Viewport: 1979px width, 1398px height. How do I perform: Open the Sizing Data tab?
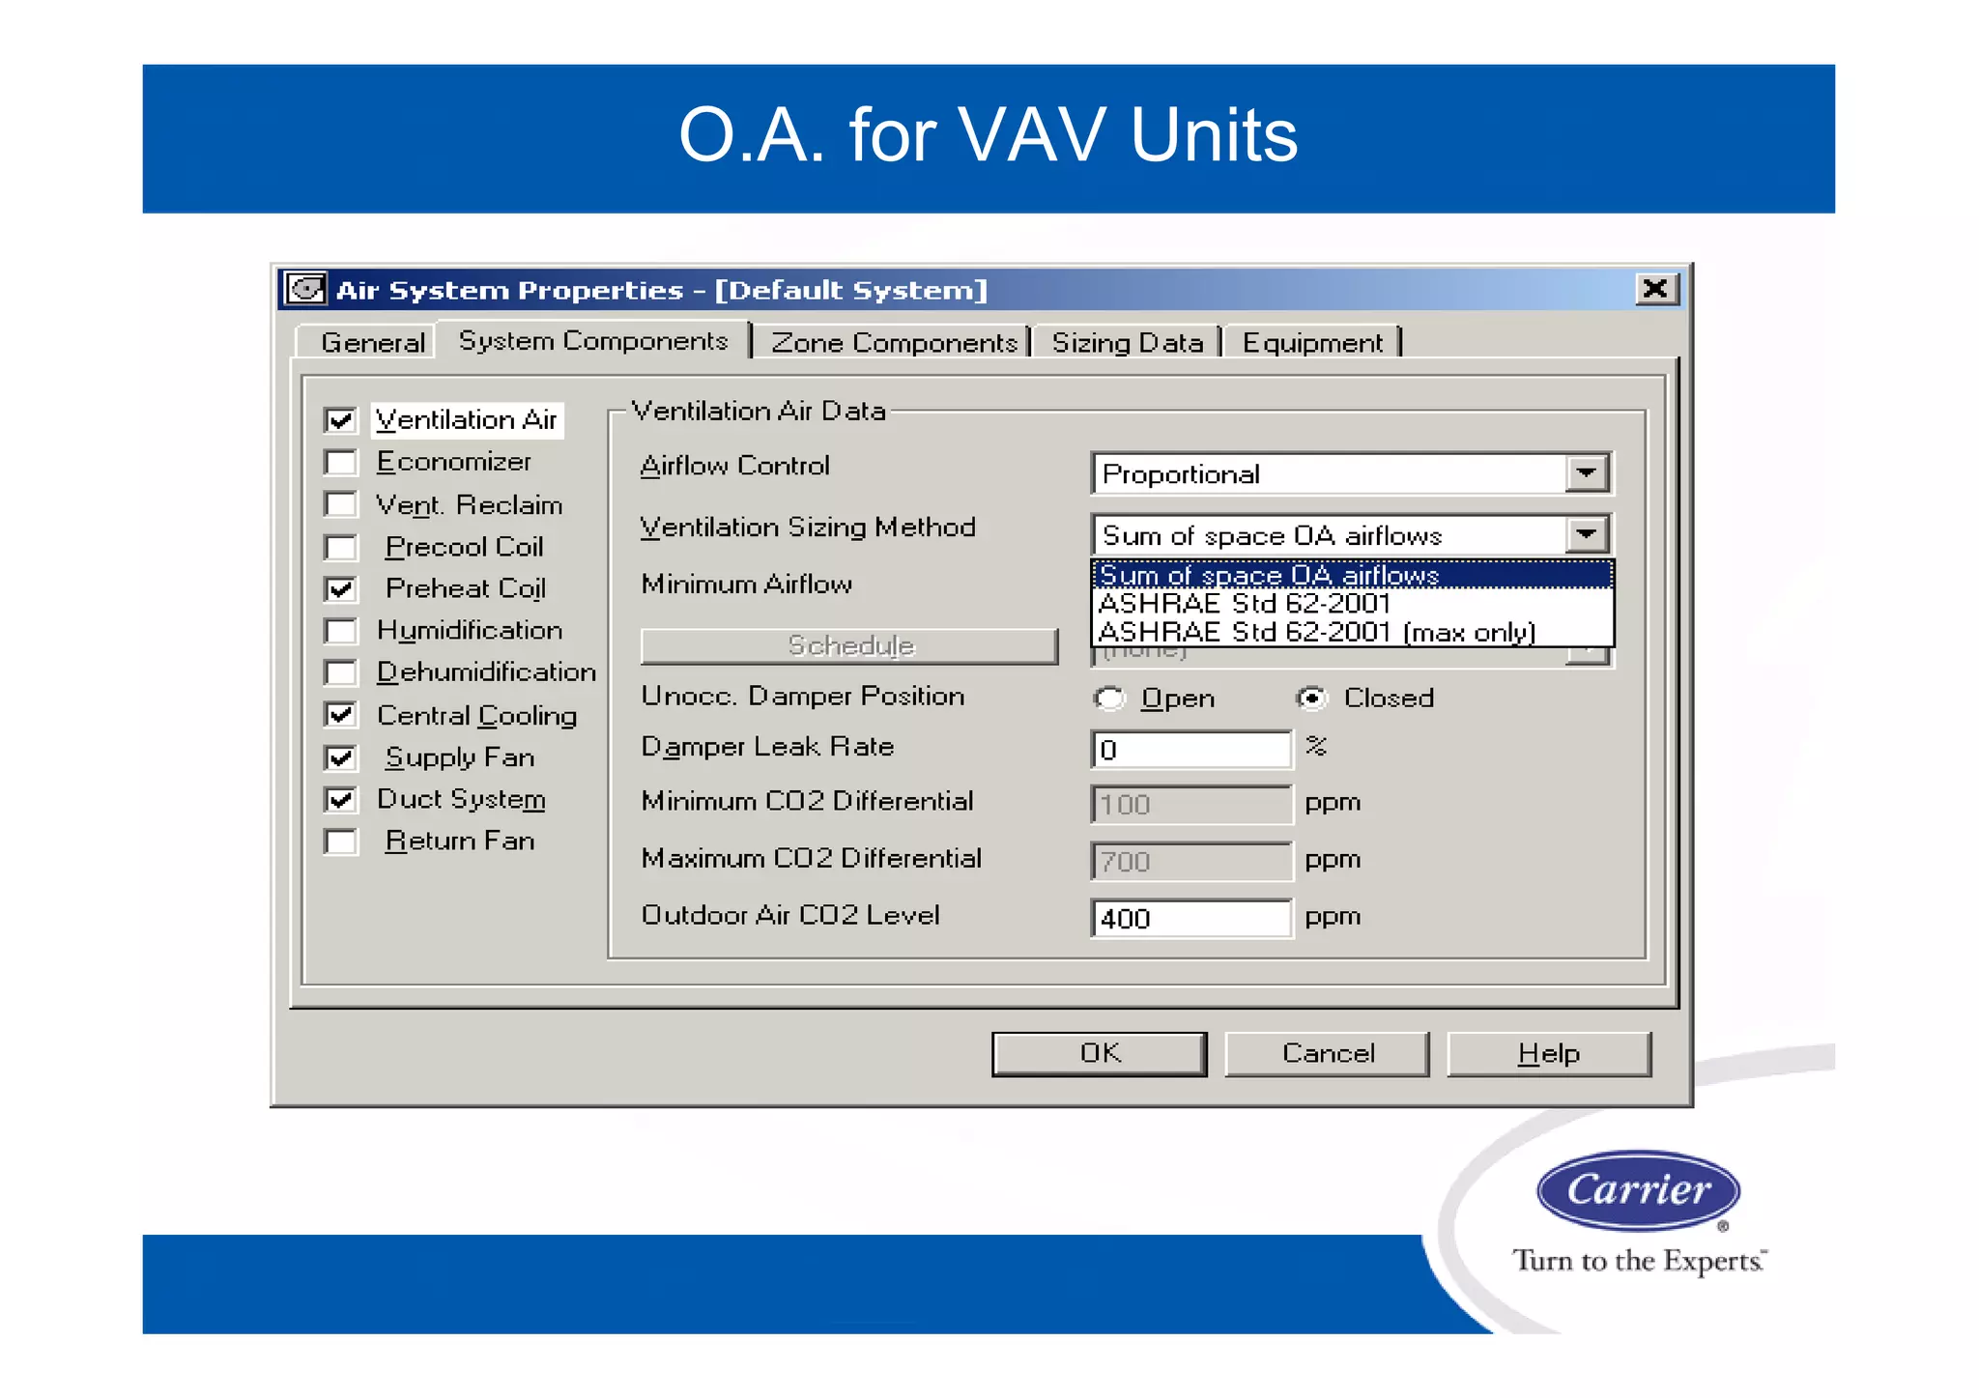click(1127, 343)
